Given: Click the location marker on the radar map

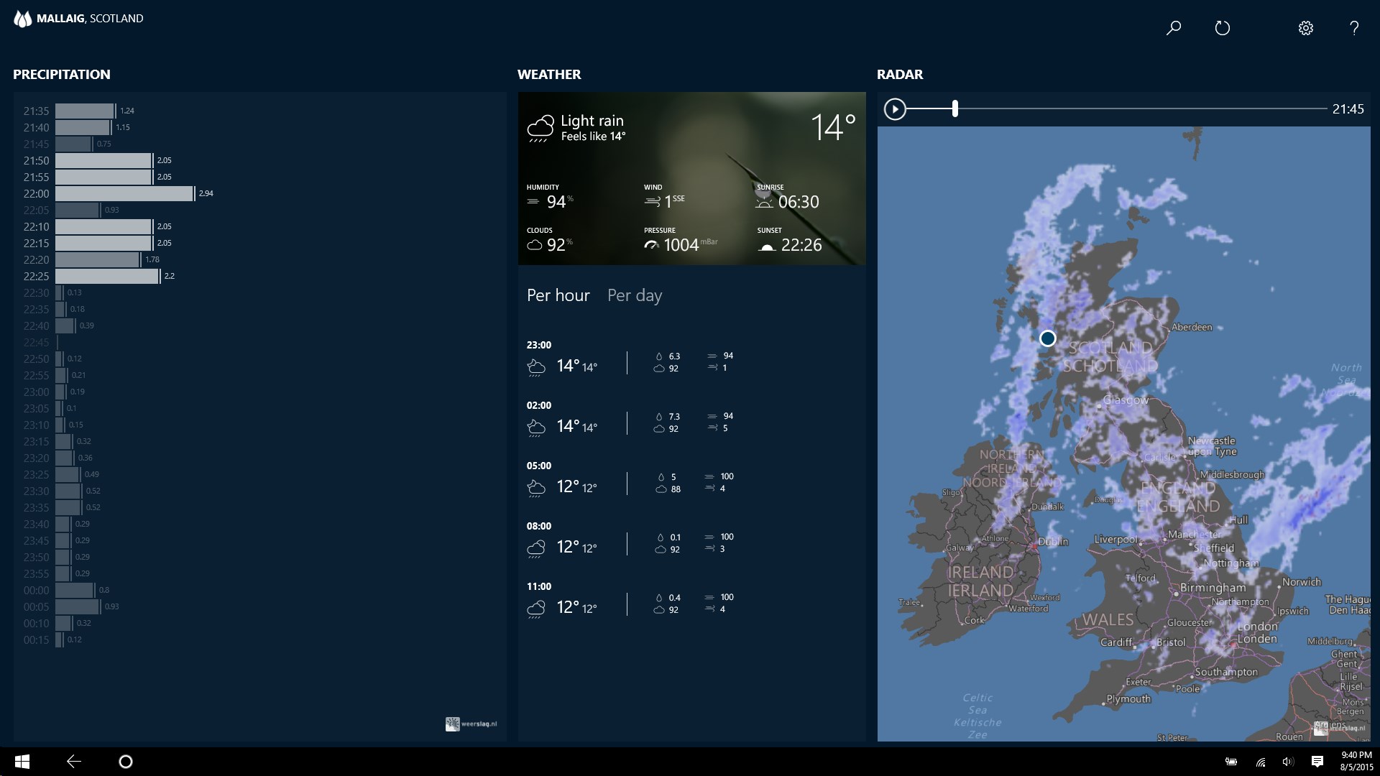Looking at the screenshot, I should (x=1048, y=338).
